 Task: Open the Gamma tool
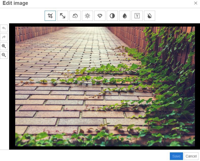pos(137,16)
